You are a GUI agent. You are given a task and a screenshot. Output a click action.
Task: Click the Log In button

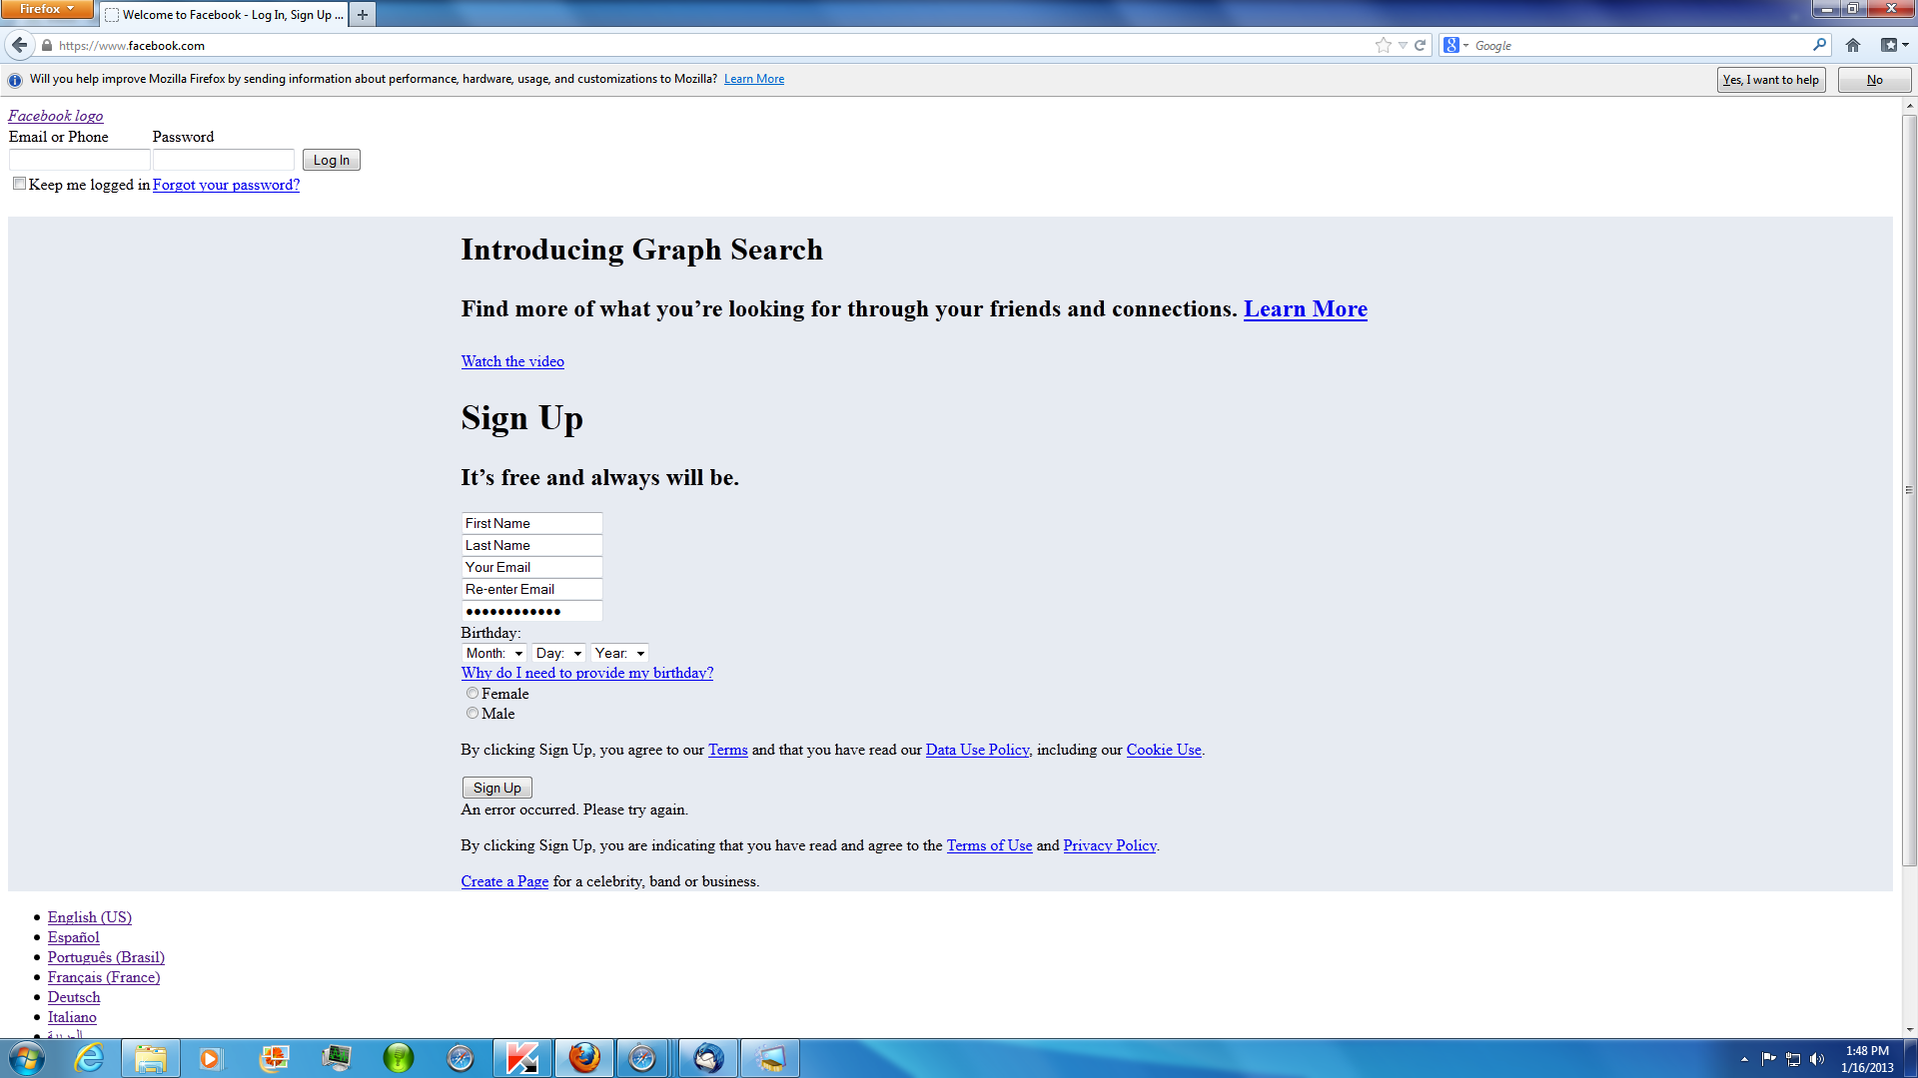[332, 160]
